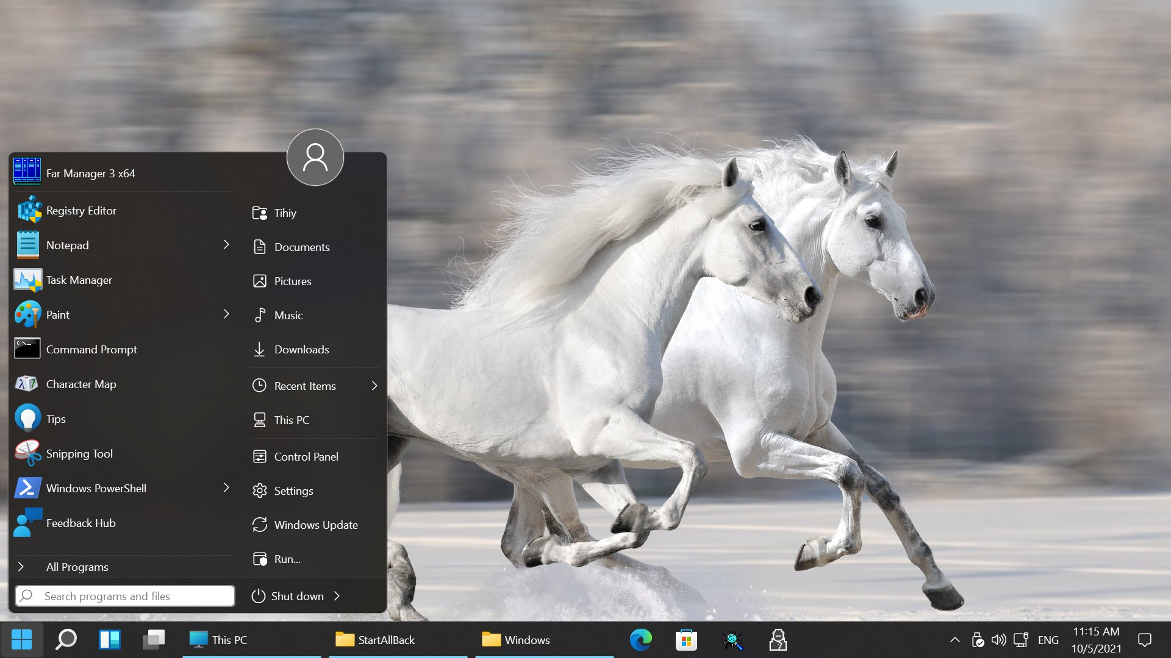
Task: Open Character Map tool
Action: (81, 383)
